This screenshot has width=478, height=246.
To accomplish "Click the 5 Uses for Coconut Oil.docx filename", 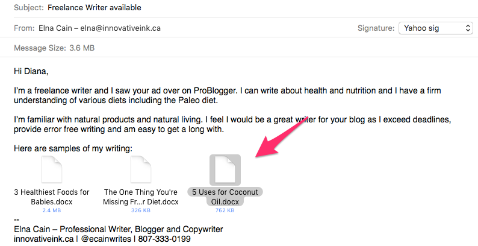I will click(225, 197).
